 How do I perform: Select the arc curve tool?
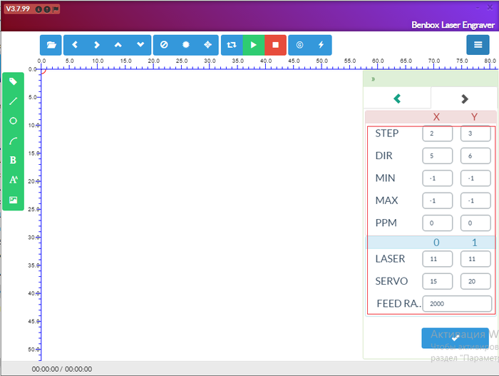point(13,141)
